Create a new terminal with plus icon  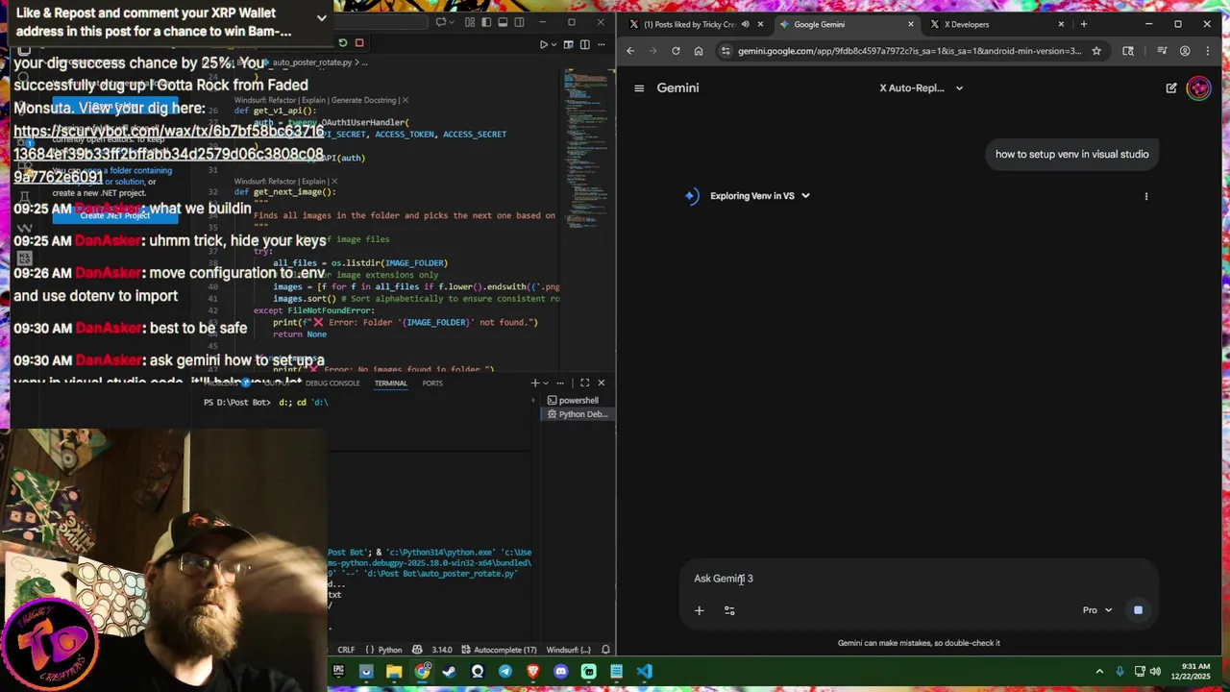point(535,383)
